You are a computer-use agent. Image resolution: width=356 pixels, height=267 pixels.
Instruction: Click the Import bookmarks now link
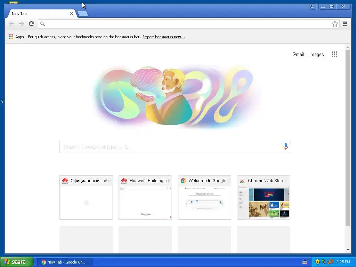pyautogui.click(x=164, y=37)
